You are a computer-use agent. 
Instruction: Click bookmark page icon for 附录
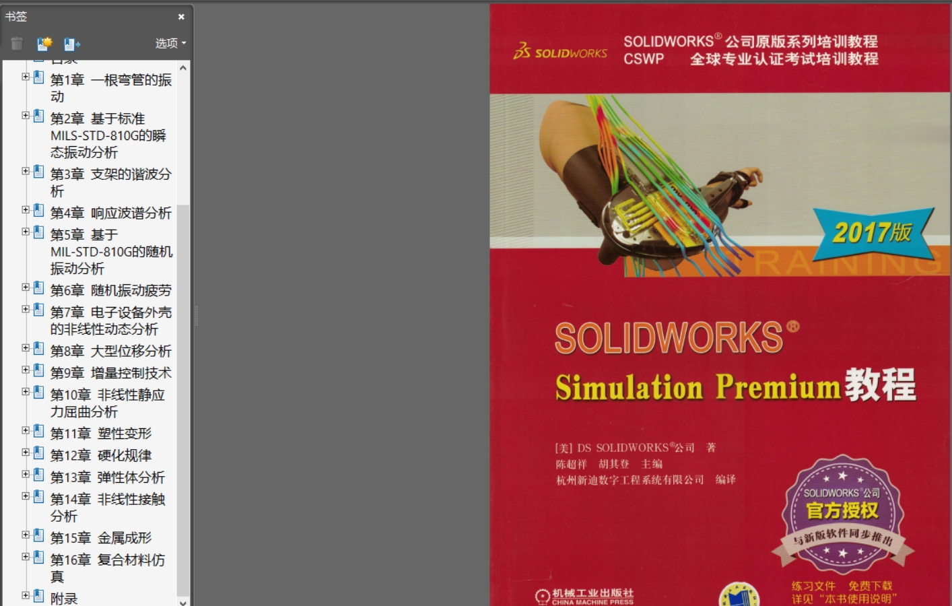click(39, 596)
